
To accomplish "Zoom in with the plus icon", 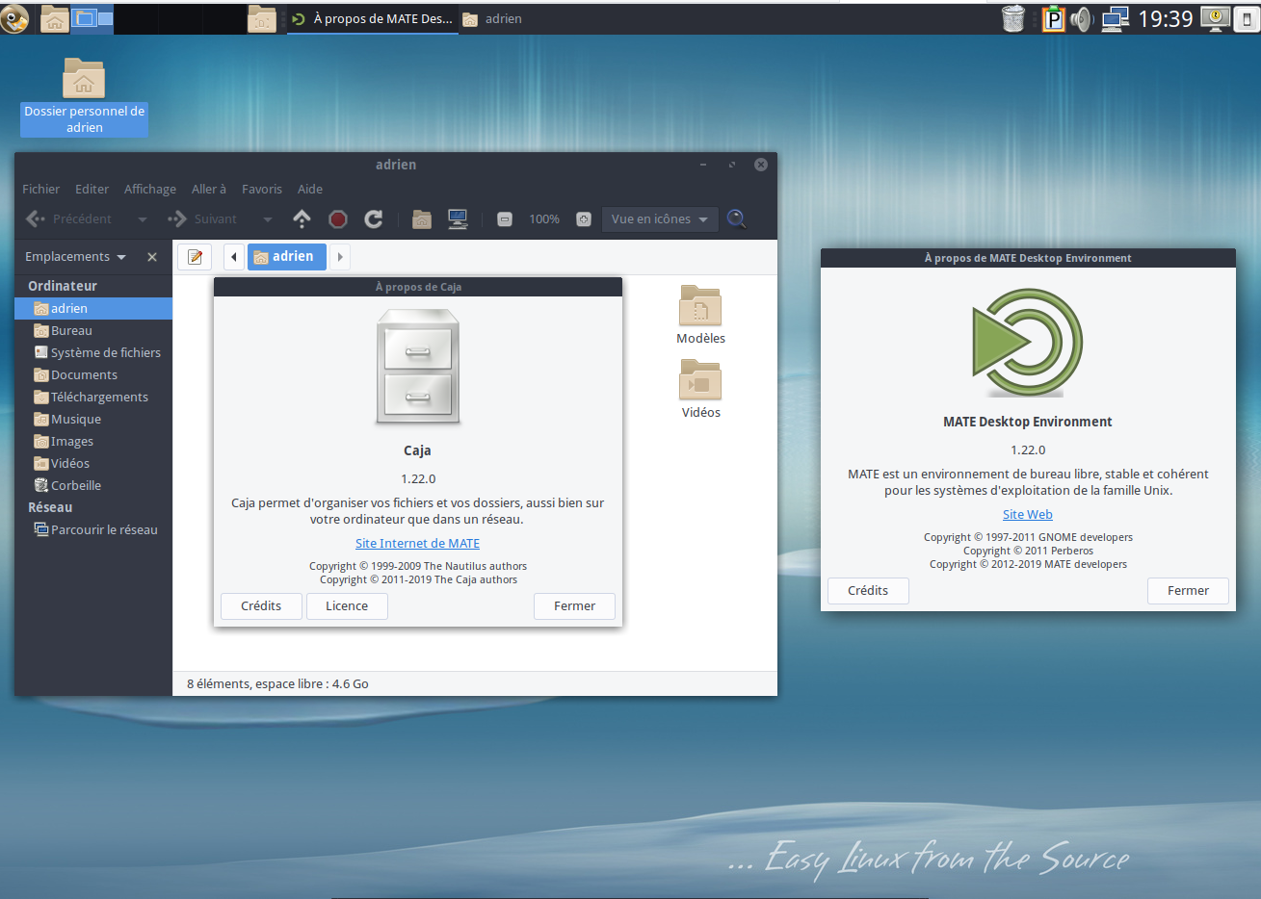I will [x=584, y=219].
